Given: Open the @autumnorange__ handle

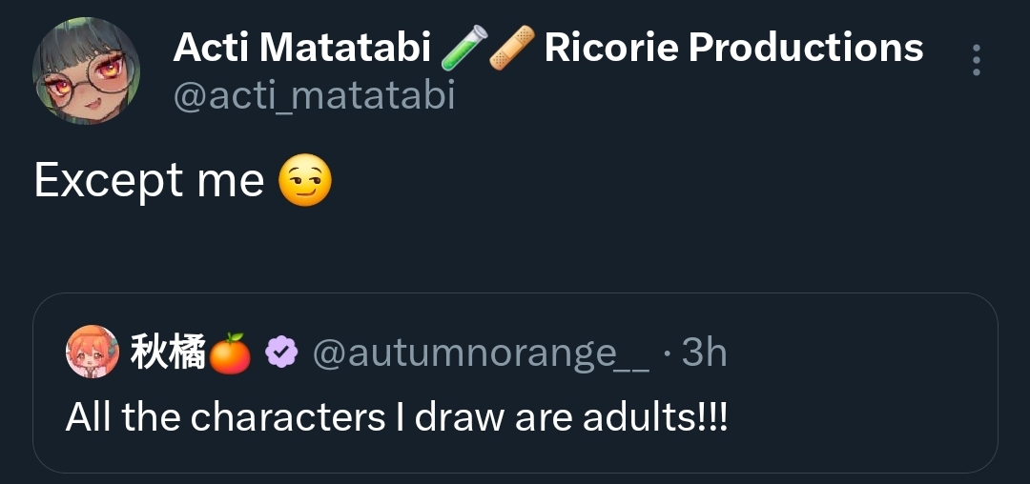Looking at the screenshot, I should (481, 353).
